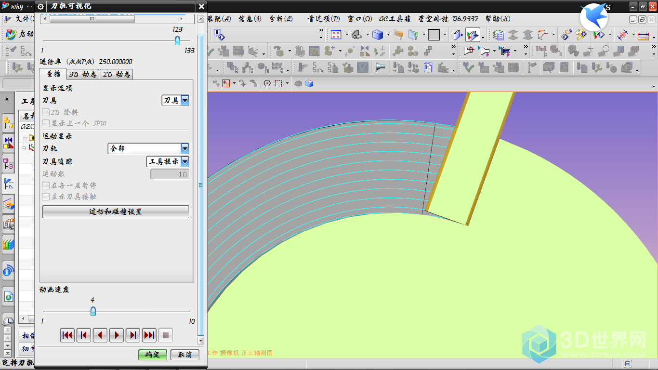658x370 pixels.
Task: Open the 窗口 menu
Action: (x=360, y=19)
